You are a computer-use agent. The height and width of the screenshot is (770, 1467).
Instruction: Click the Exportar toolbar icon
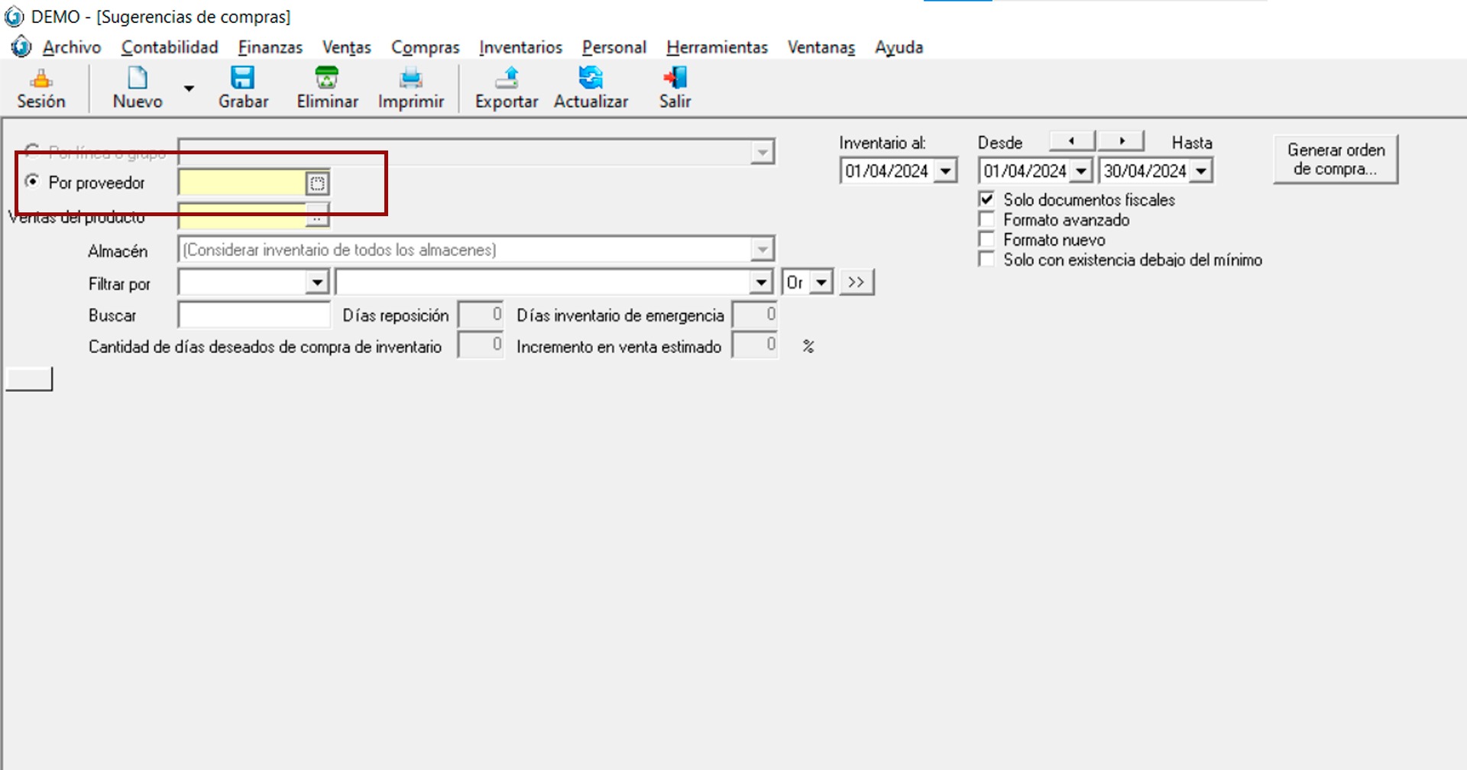tap(507, 79)
